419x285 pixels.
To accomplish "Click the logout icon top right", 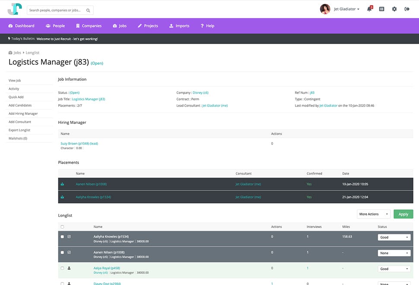I will (406, 9).
